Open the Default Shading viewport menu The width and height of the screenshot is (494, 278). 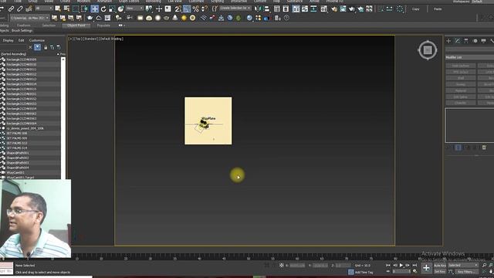pyautogui.click(x=112, y=39)
